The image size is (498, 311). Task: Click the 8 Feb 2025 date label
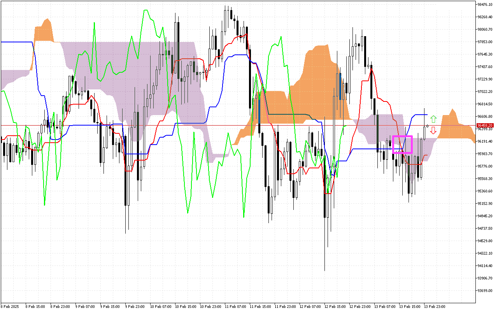tap(10, 307)
